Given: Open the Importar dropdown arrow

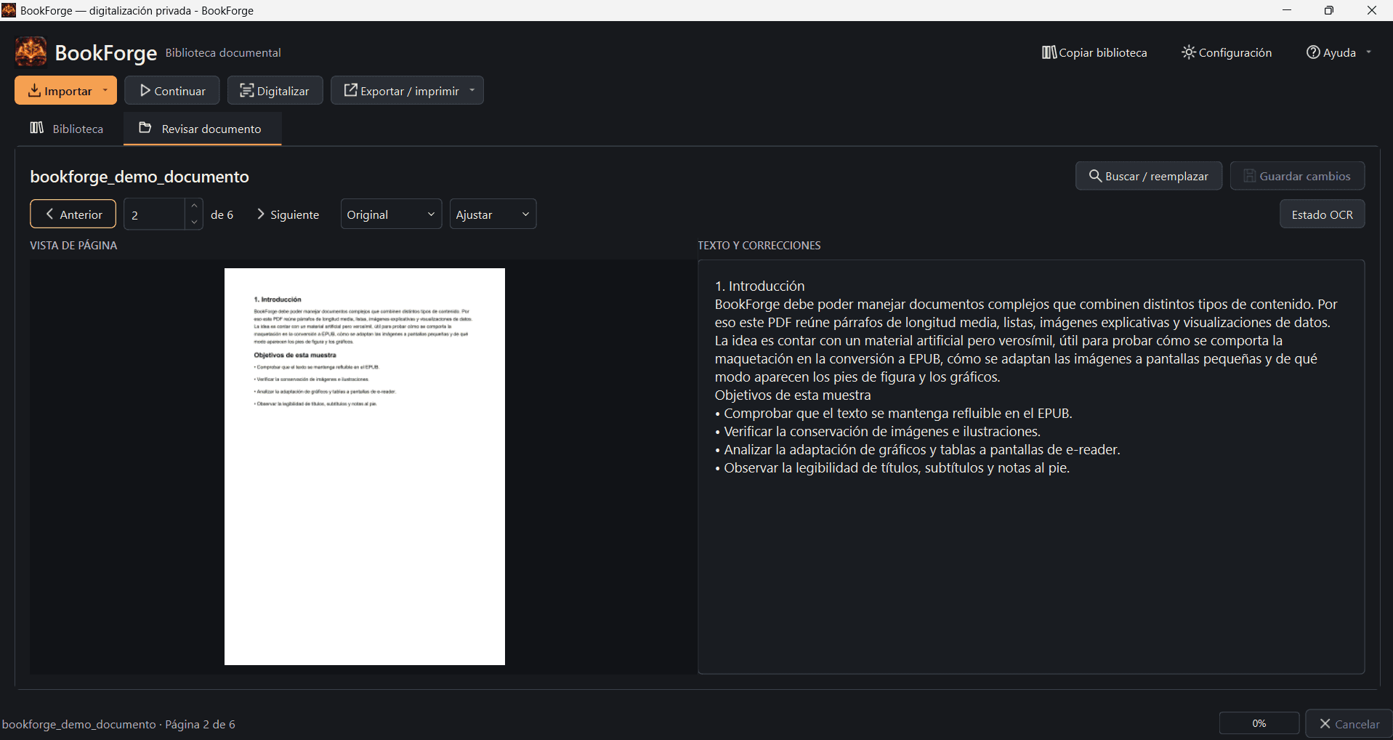Looking at the screenshot, I should (105, 91).
